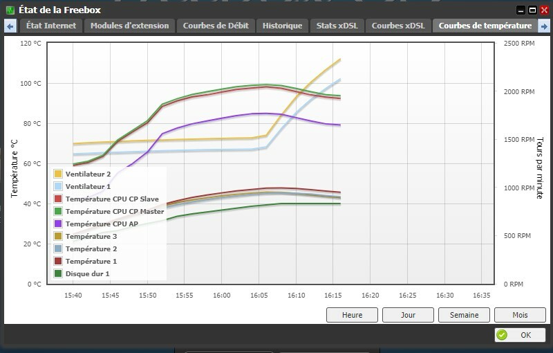
Task: Confirm with the OK button
Action: pos(521,335)
